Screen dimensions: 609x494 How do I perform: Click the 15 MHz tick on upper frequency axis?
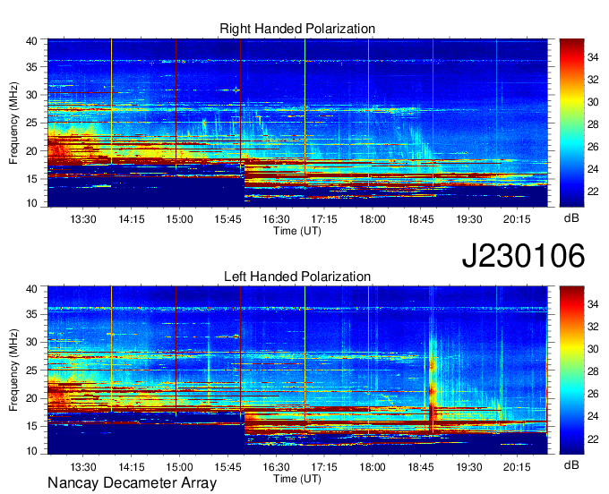click(x=31, y=179)
